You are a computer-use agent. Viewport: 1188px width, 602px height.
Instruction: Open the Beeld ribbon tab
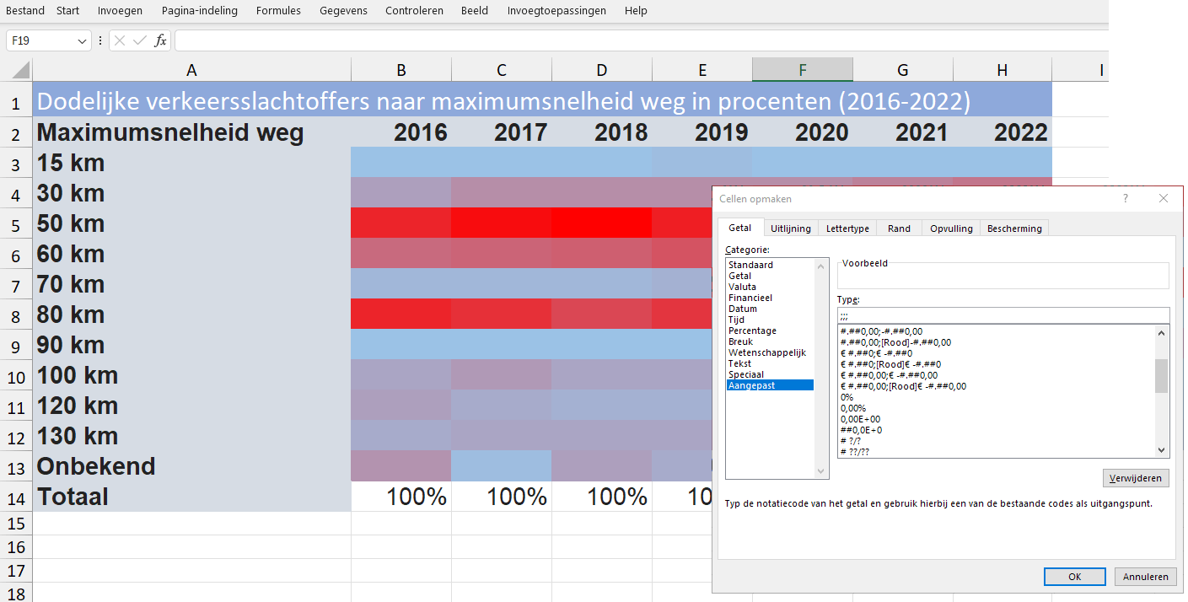pos(475,11)
